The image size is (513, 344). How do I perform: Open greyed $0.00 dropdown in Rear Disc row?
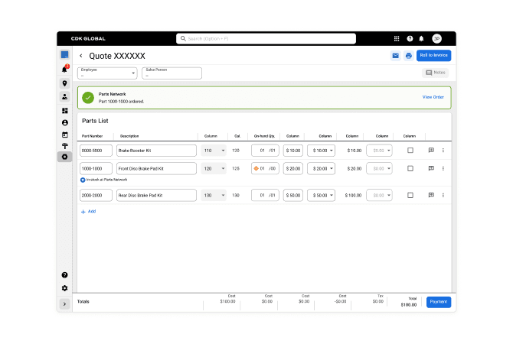379,196
